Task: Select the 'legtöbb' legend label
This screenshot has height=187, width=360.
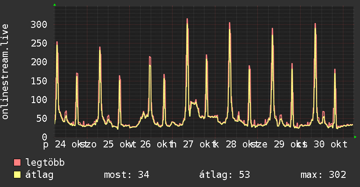Action: [45, 163]
